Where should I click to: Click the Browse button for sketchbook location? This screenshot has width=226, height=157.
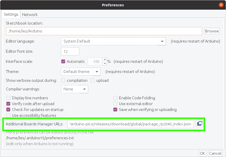212,31
